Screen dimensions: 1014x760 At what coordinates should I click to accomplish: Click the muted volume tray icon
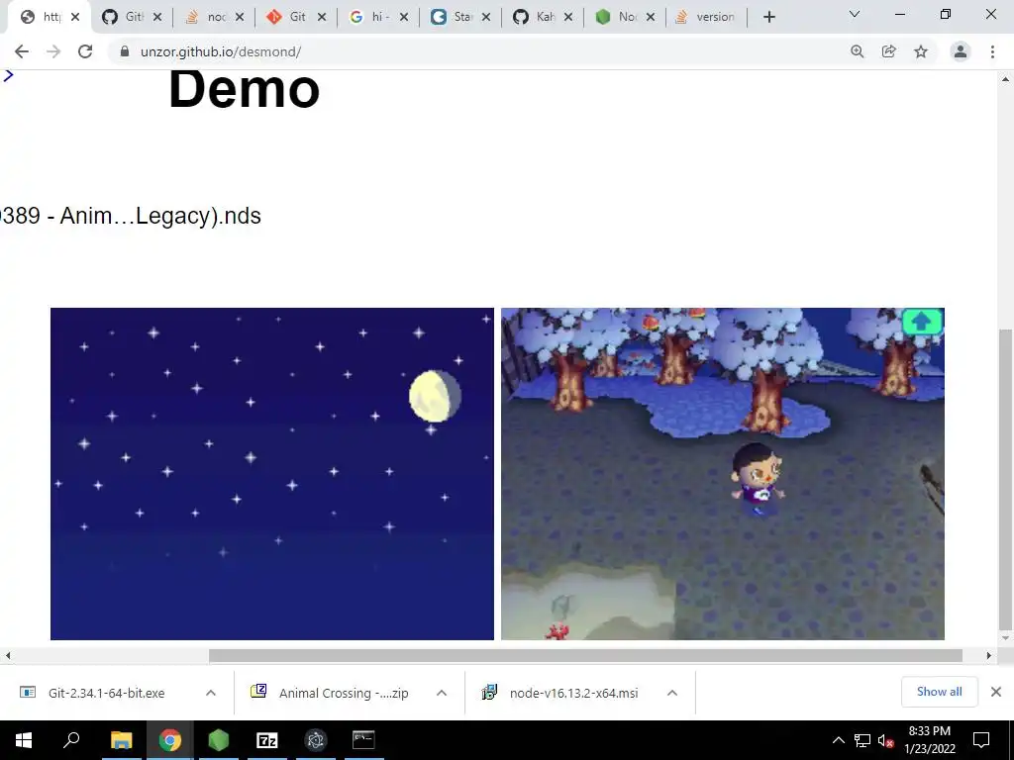(886, 740)
